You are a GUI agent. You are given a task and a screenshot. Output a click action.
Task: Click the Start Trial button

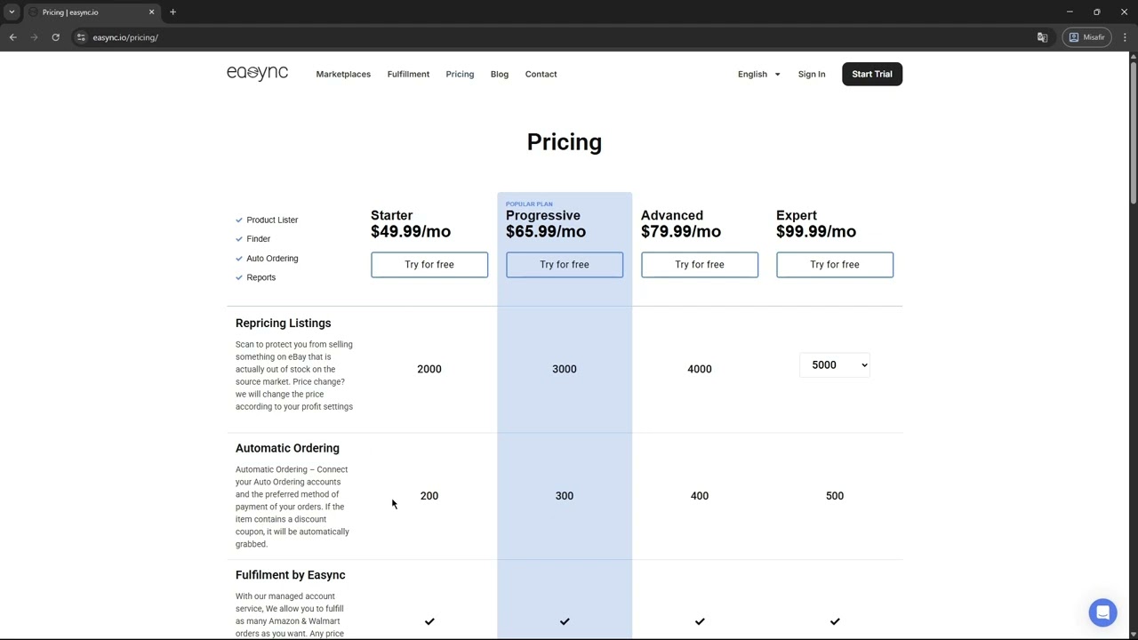click(x=872, y=74)
